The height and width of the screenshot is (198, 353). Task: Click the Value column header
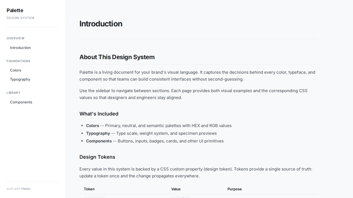coord(176,189)
